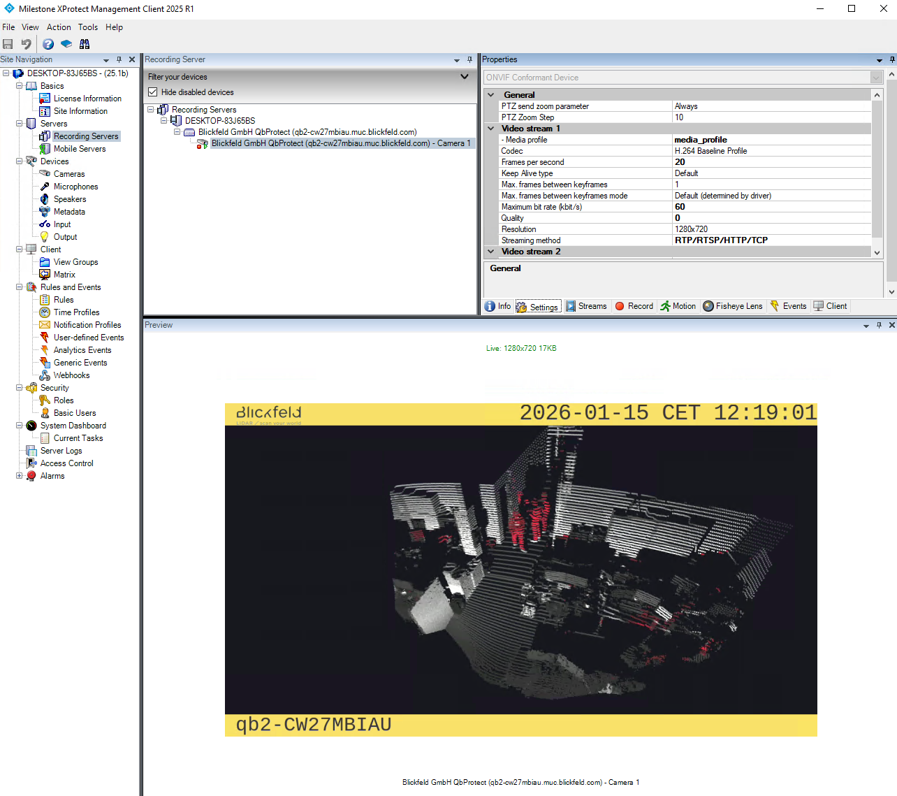897x796 pixels.
Task: Open the Tools menu
Action: pyautogui.click(x=88, y=27)
